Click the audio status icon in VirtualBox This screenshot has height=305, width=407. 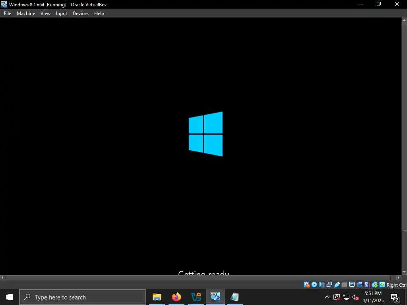[322, 285]
